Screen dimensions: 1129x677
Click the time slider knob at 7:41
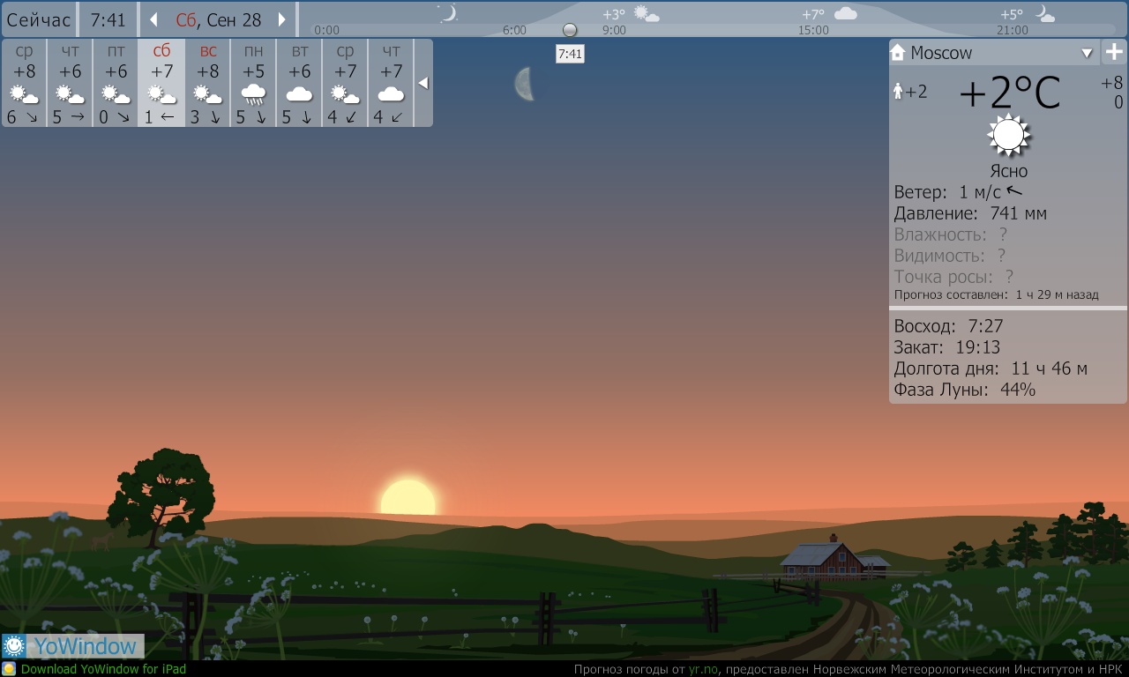(570, 30)
